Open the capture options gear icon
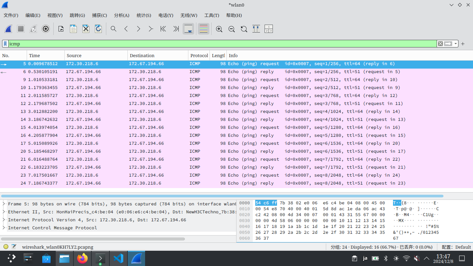This screenshot has height=266, width=473. [46, 29]
